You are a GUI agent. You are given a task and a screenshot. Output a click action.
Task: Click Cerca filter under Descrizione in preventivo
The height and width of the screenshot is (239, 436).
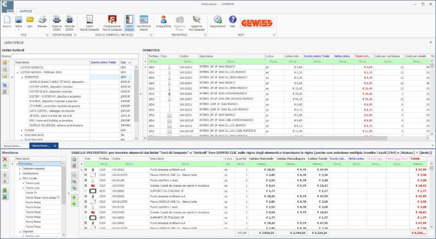pos(187,164)
